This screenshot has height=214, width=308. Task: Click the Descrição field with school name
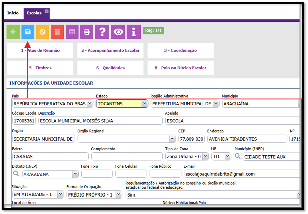[100, 121]
